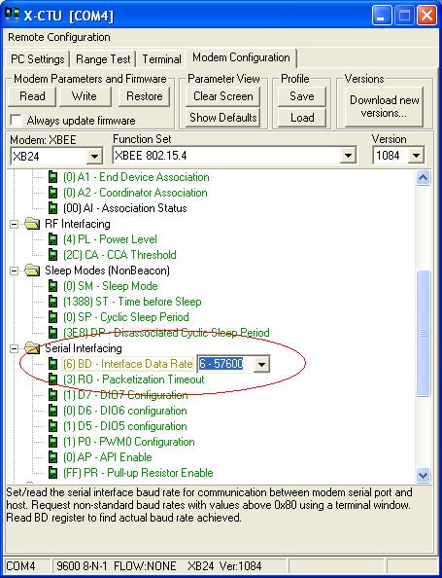Open the firmware Version dropdown
The image size is (442, 578).
tap(416, 156)
